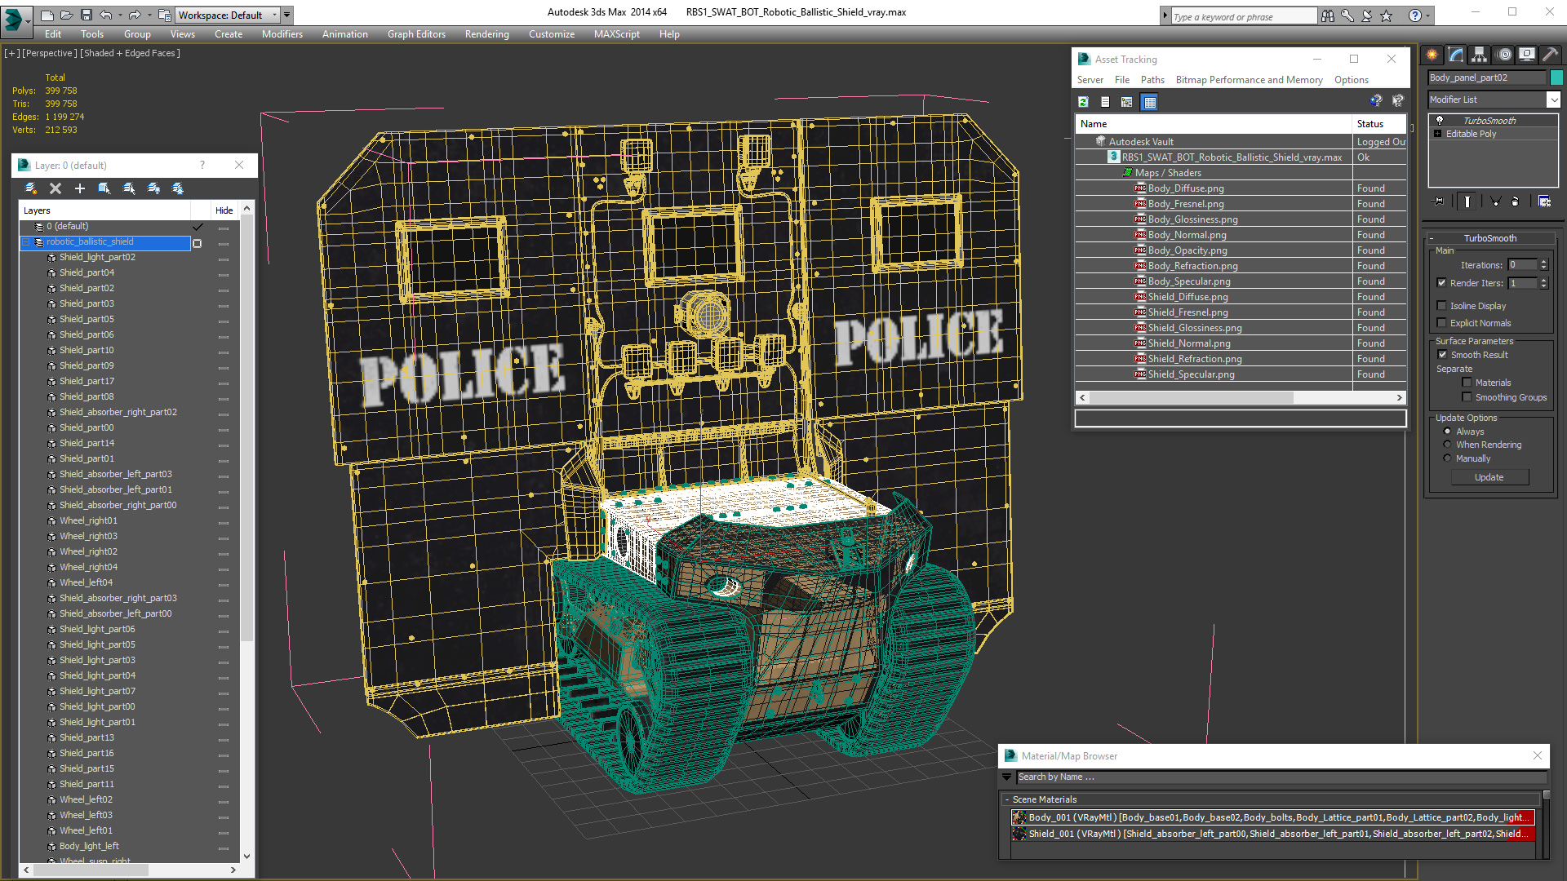1567x881 pixels.
Task: Click the Undo arrow icon
Action: (105, 15)
